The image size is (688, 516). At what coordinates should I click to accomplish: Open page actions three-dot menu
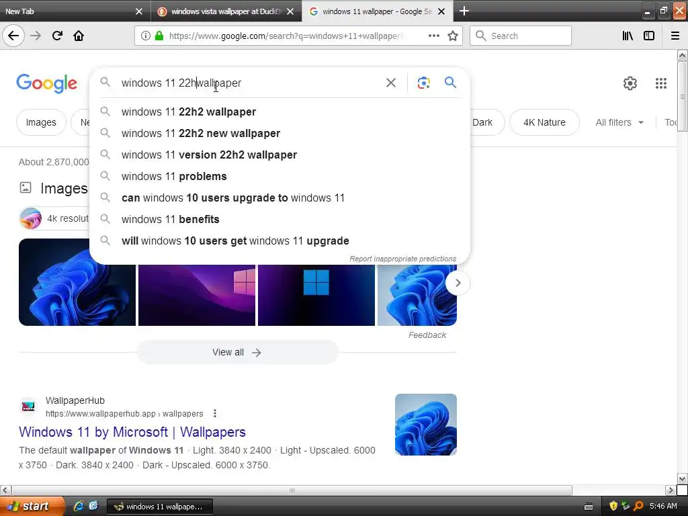point(433,36)
